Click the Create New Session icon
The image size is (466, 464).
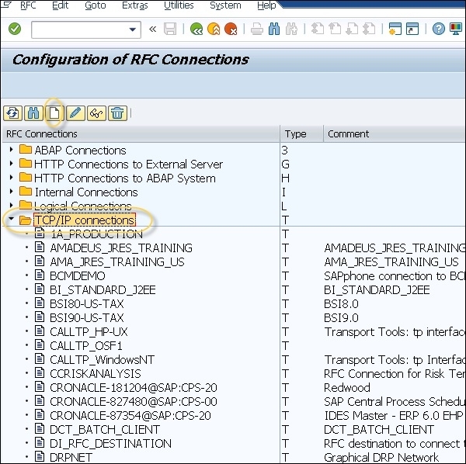tap(395, 29)
